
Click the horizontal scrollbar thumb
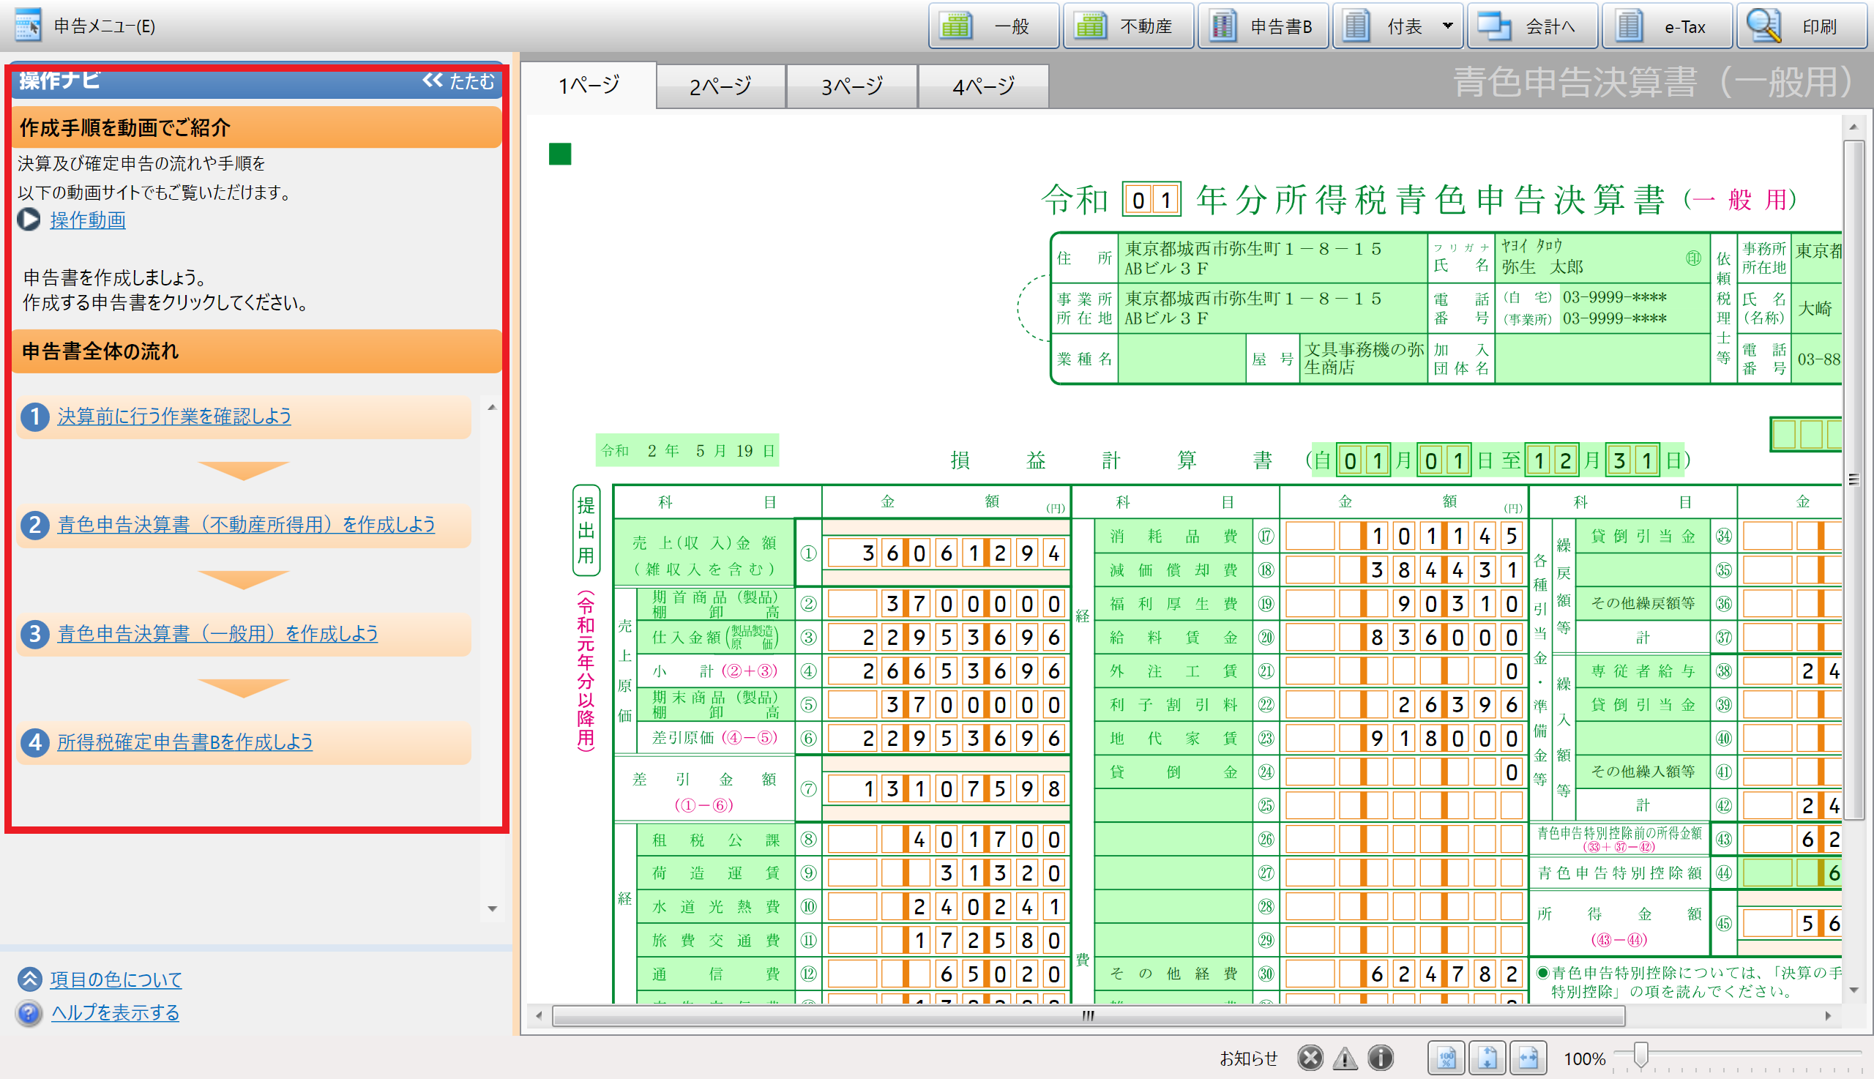(x=1089, y=1016)
